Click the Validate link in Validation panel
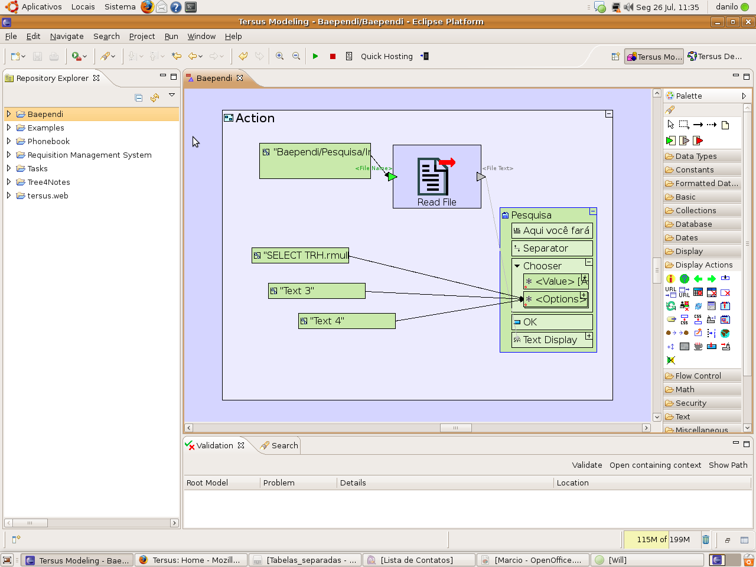The width and height of the screenshot is (756, 567). (586, 465)
